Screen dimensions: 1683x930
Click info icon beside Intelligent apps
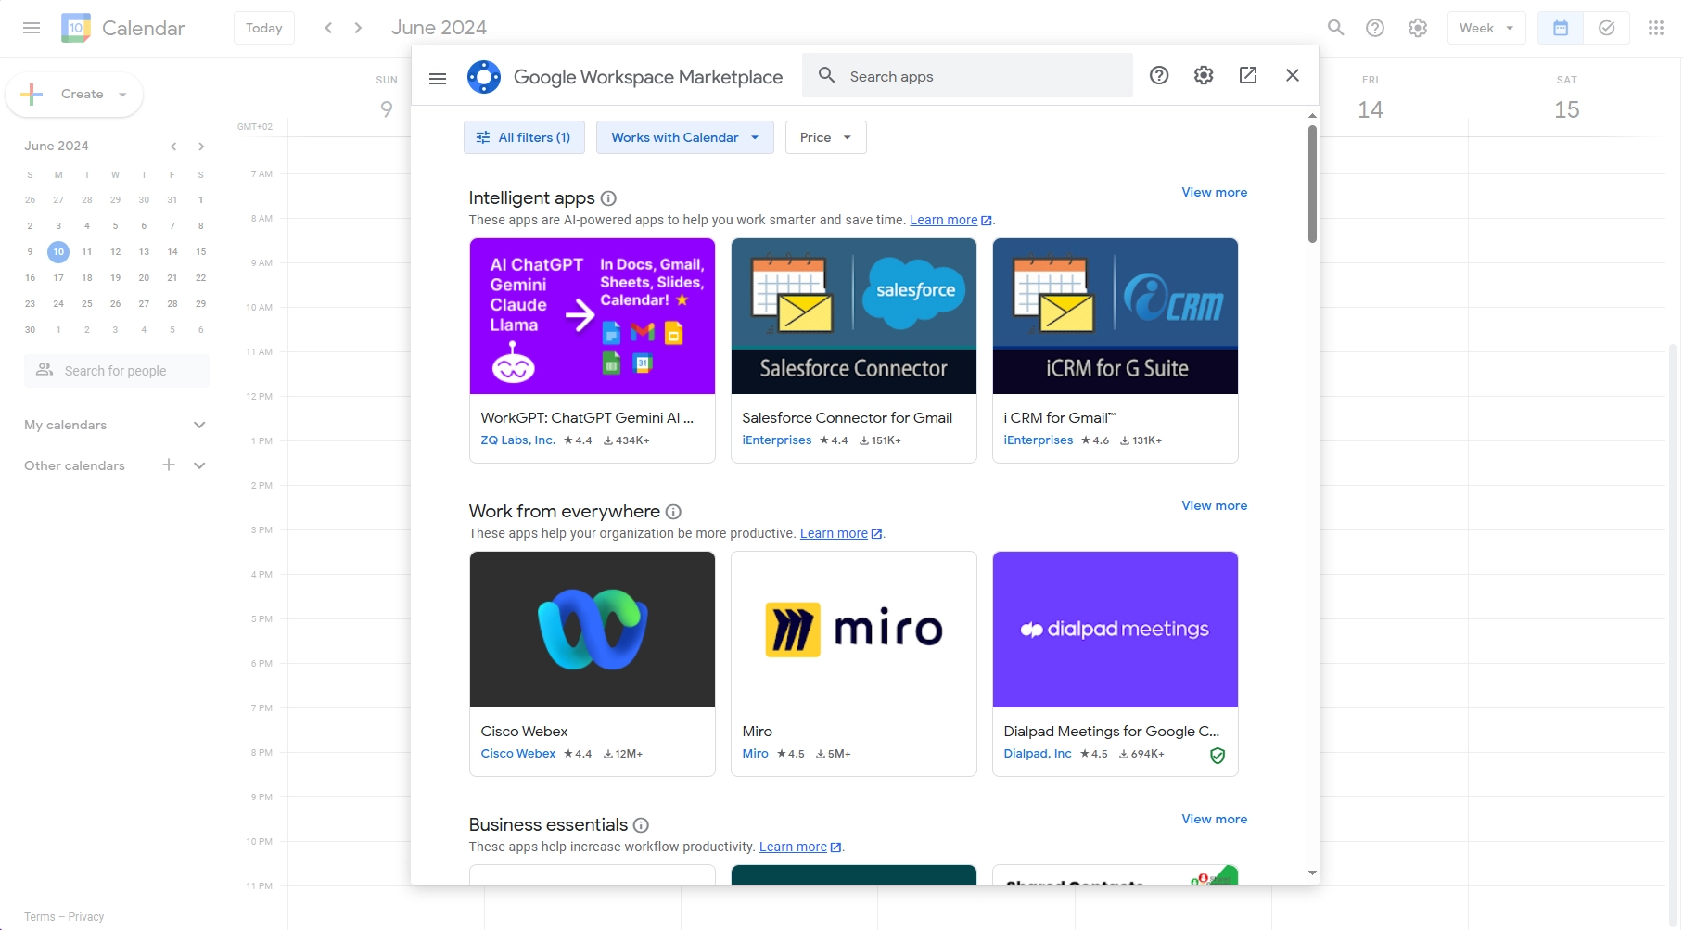[x=608, y=198]
